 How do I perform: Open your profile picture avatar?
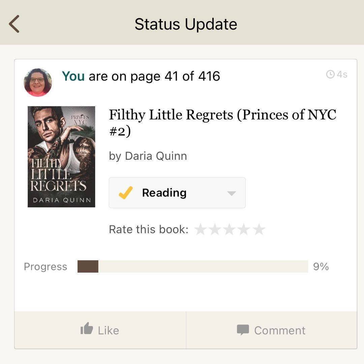[38, 83]
